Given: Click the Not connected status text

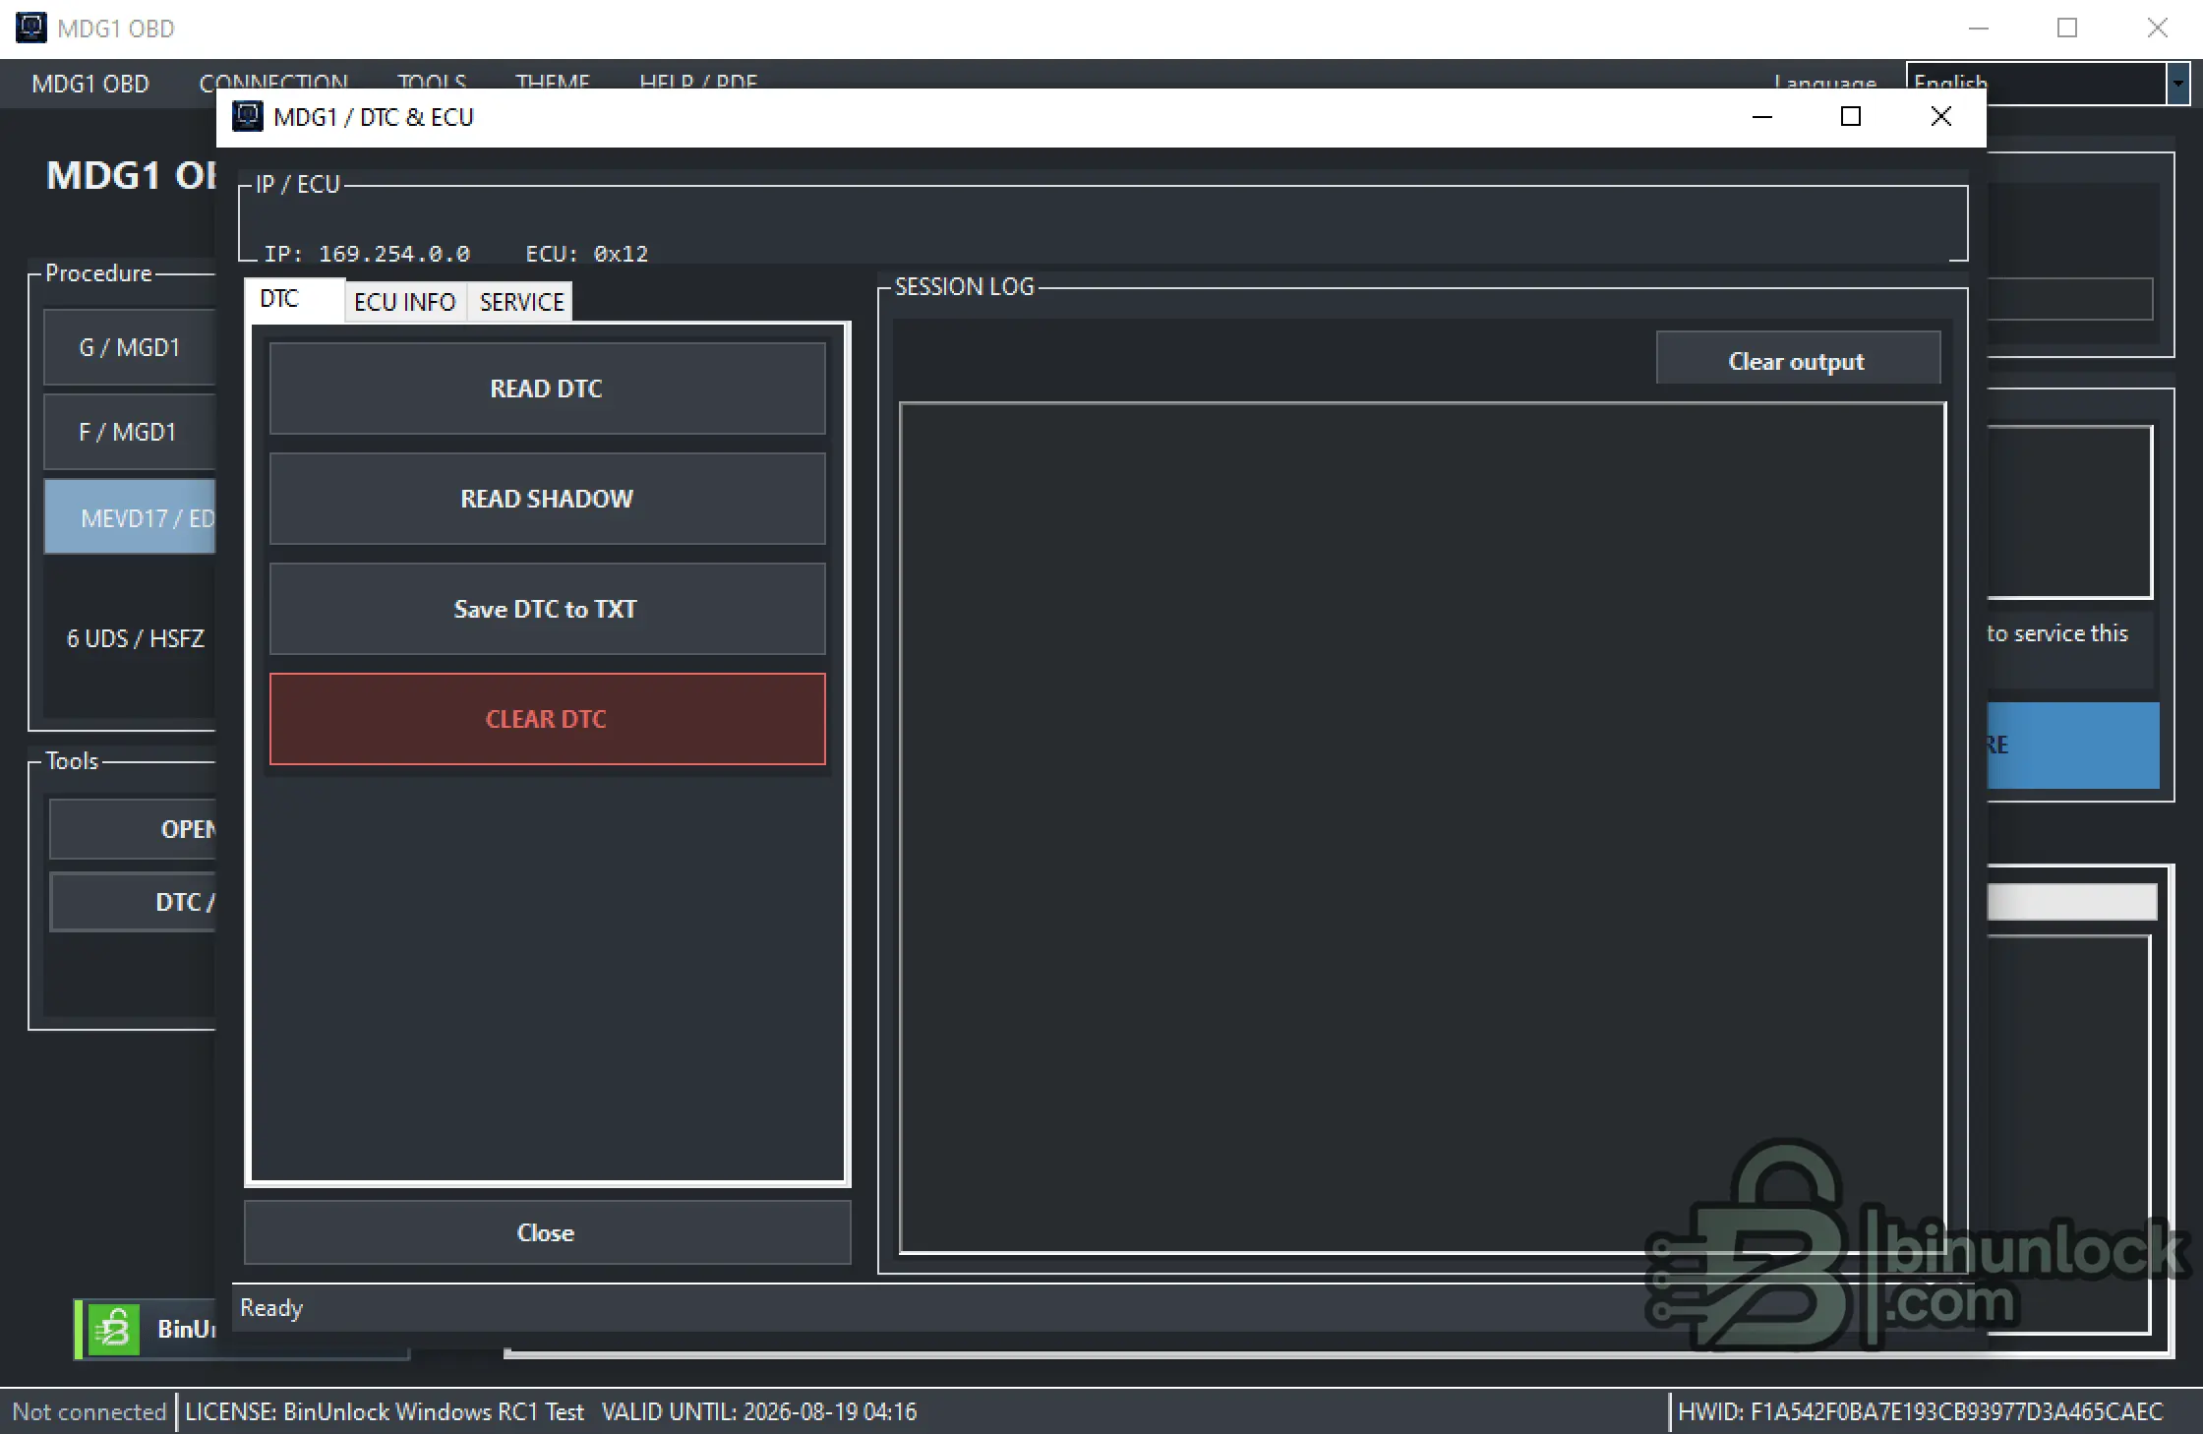Looking at the screenshot, I should 89,1412.
